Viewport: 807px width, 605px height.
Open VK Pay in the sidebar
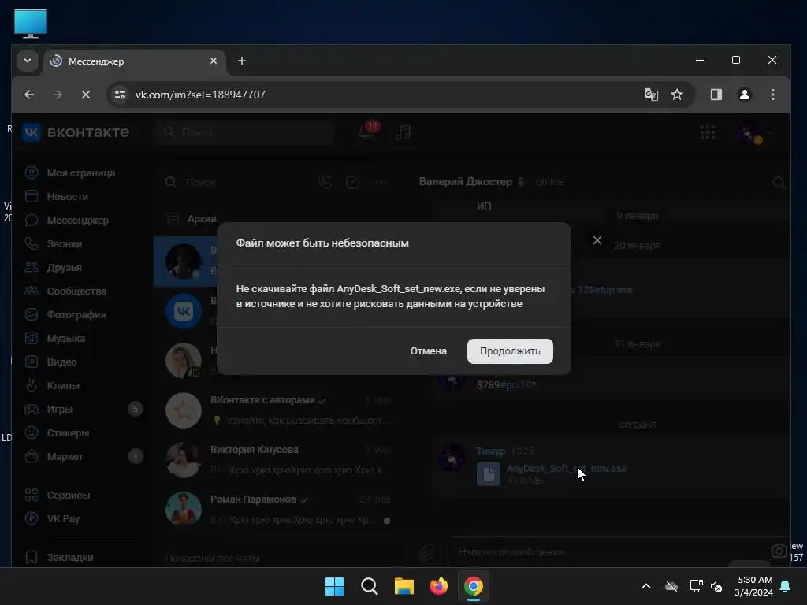[x=63, y=519]
